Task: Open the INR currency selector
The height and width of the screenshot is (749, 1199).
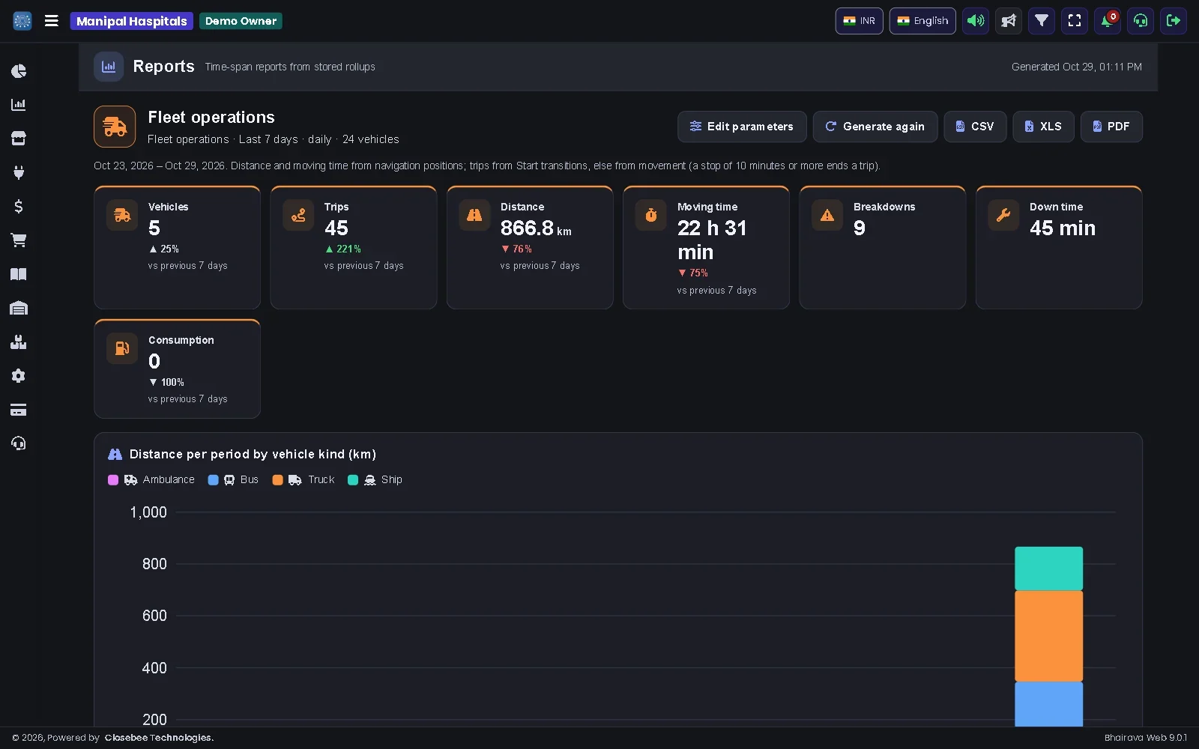Action: coord(860,21)
